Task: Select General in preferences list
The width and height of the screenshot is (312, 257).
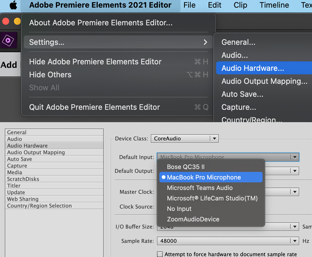Action: (x=54, y=132)
